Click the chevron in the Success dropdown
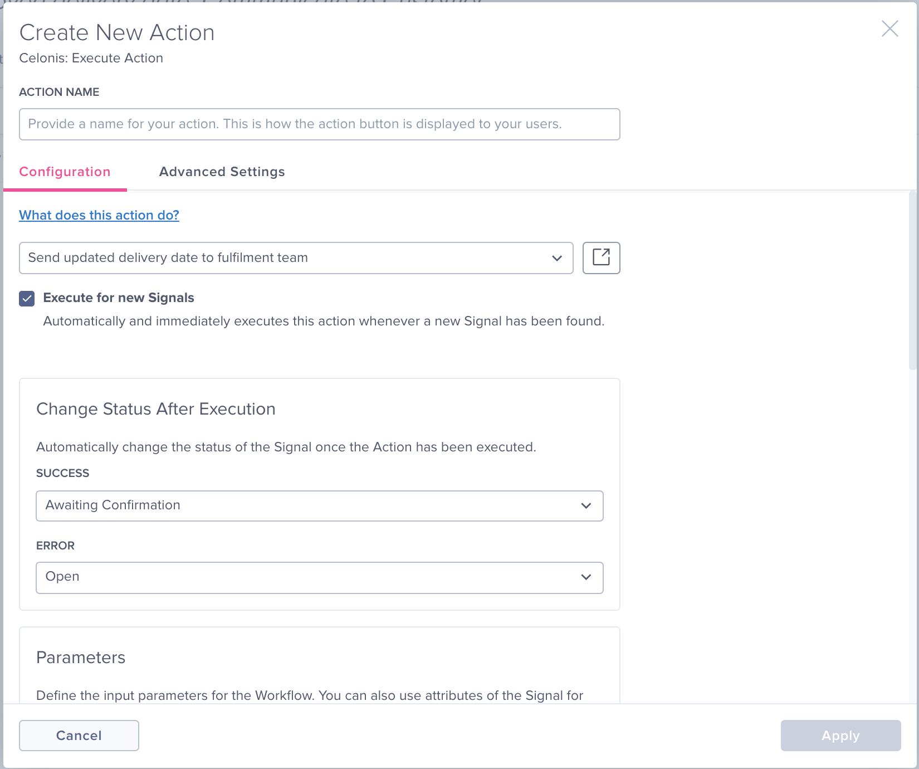 [x=585, y=505]
